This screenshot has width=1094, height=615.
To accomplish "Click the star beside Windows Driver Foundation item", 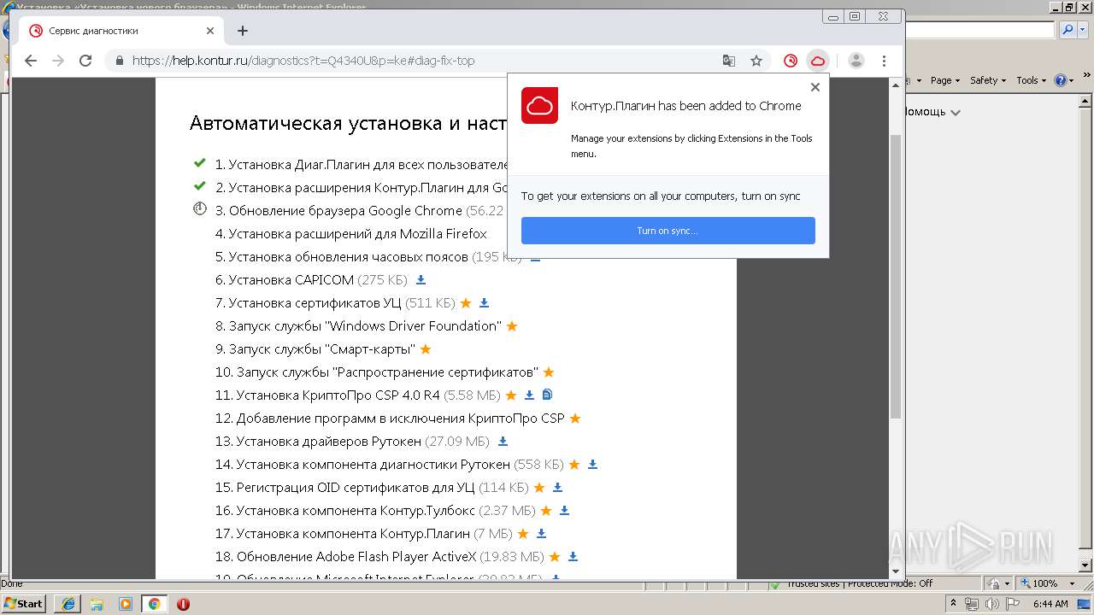I will (512, 326).
